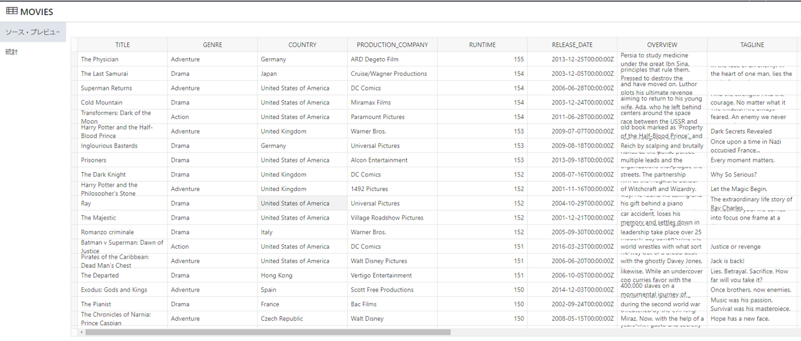Click the RUNTIME column header
Screen dimensions: 801x341
coord(482,45)
